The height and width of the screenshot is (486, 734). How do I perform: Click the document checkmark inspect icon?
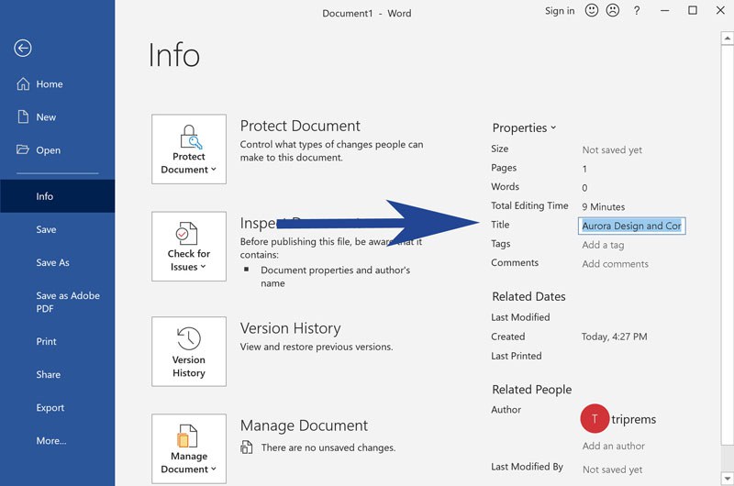coord(187,234)
